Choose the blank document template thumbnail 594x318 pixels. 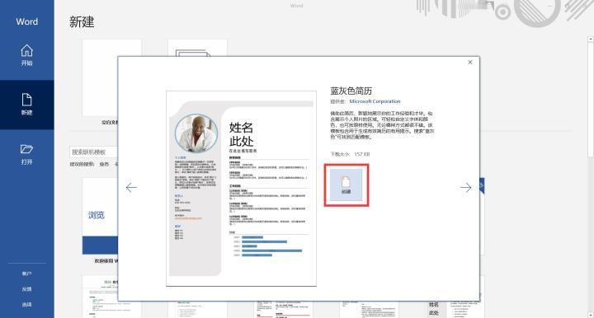tap(111, 77)
